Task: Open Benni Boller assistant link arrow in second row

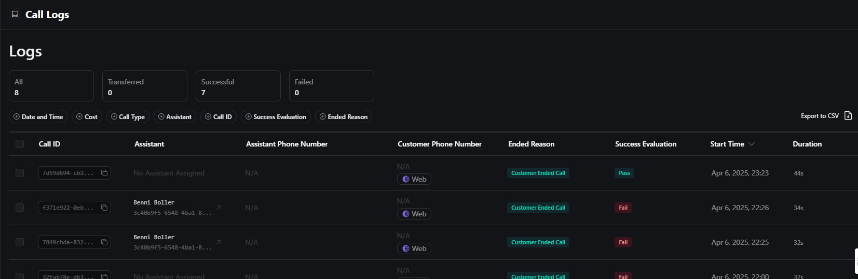Action: 219,208
